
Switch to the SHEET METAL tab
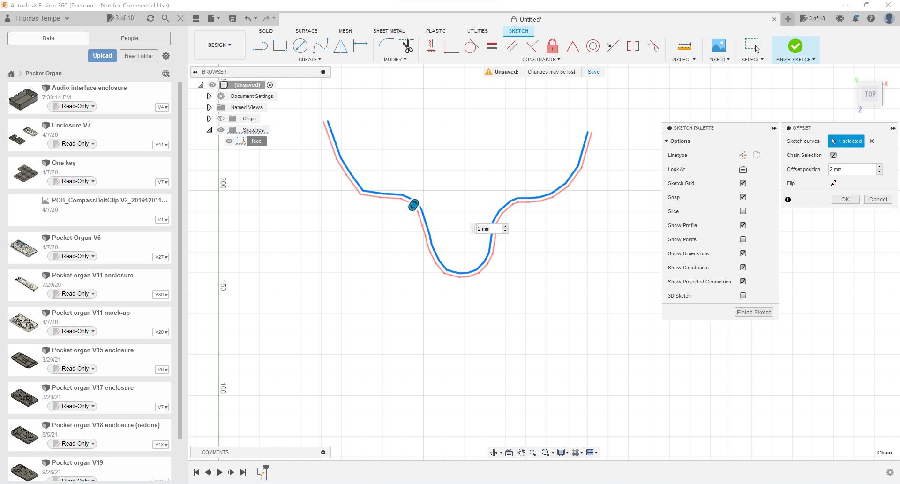tap(389, 31)
